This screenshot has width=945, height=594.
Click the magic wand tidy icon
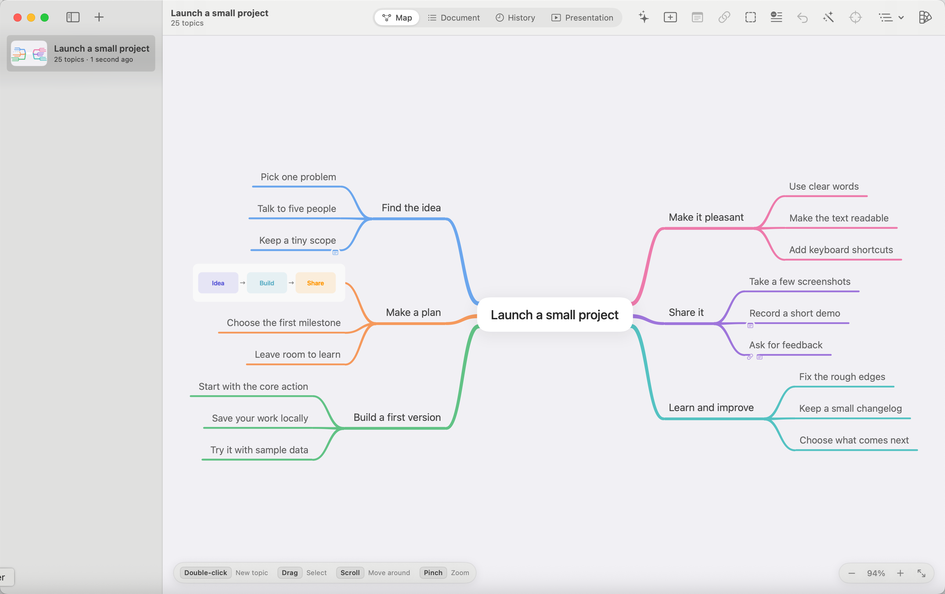pyautogui.click(x=829, y=17)
